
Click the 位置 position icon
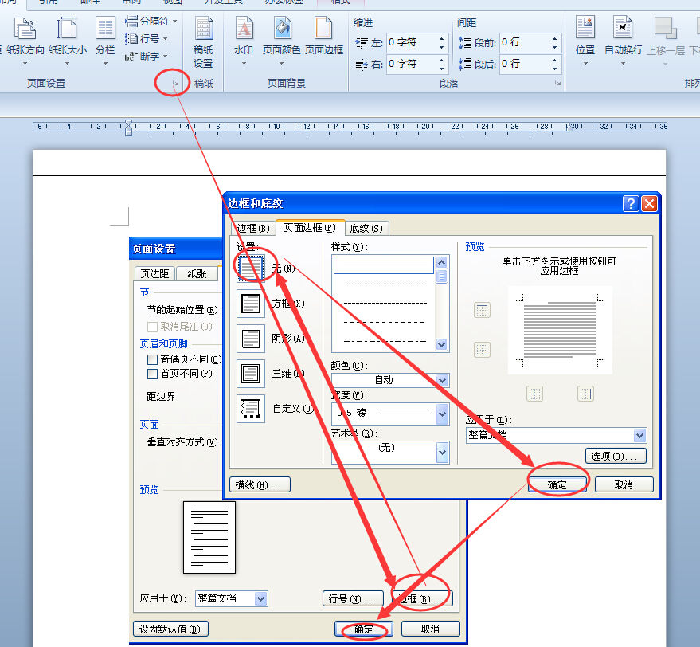585,41
